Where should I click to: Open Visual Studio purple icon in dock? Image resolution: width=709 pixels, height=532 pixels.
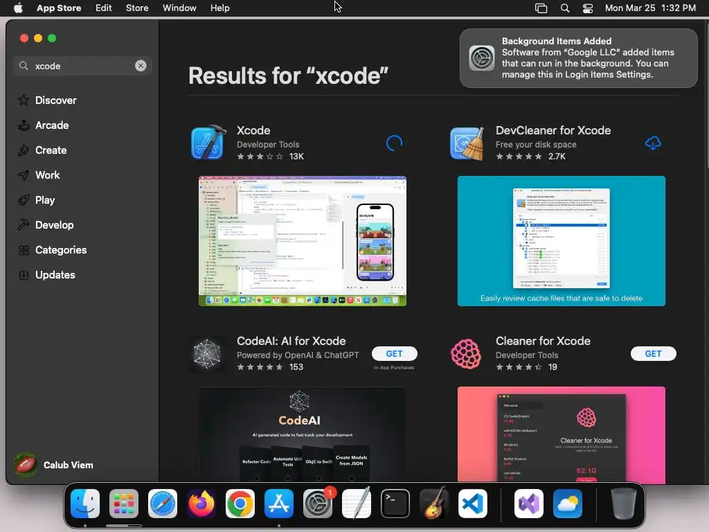pos(528,503)
